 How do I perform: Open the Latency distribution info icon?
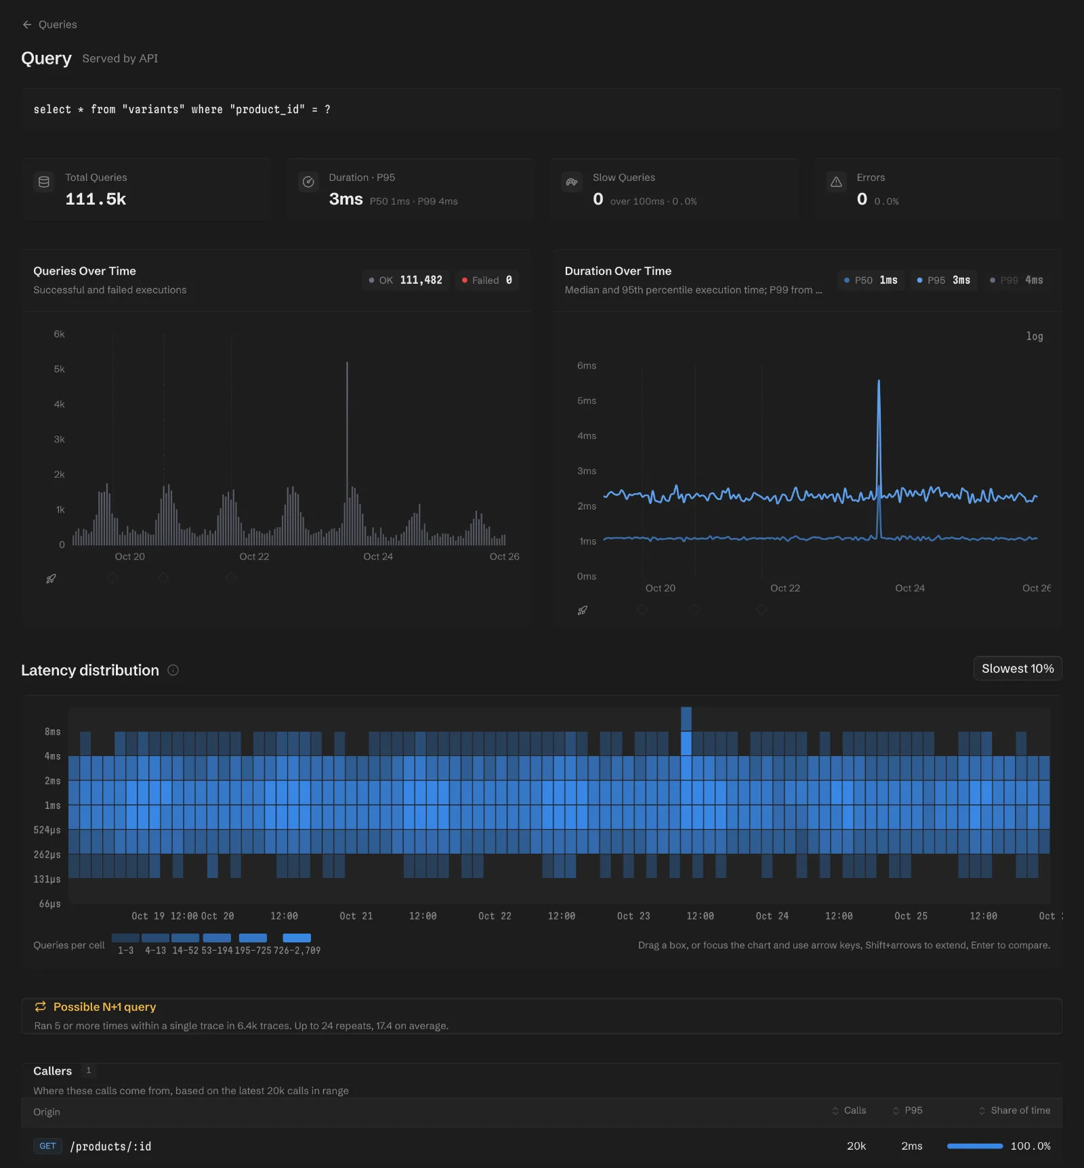tap(173, 670)
